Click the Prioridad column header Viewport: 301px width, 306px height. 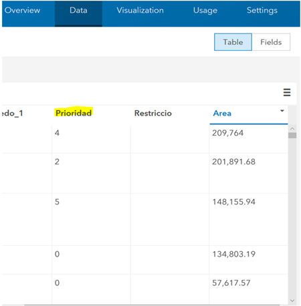coord(74,113)
